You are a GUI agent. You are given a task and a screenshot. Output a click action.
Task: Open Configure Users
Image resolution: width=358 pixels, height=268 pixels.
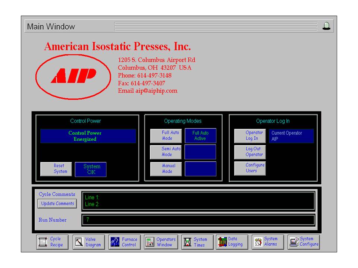coord(250,168)
